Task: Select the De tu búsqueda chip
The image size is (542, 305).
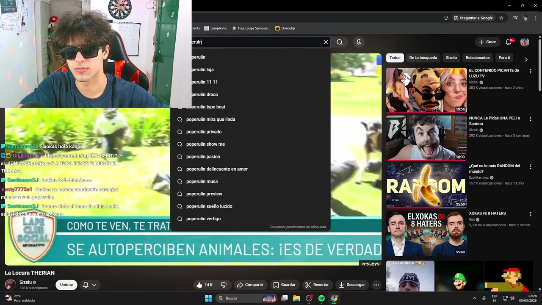Action: (423, 58)
